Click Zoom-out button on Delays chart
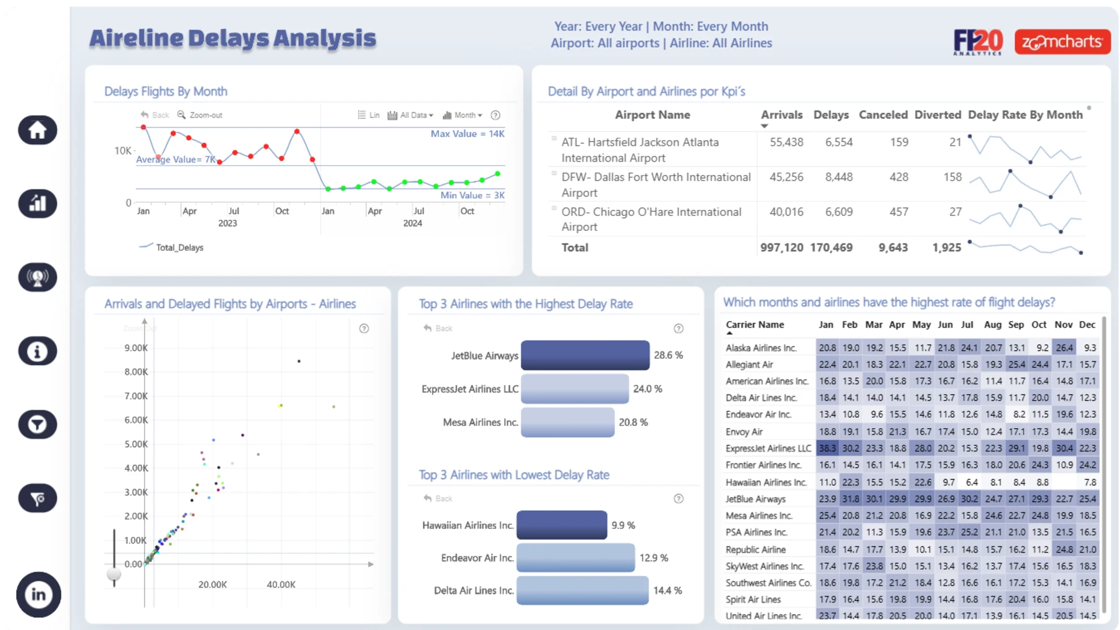 (x=200, y=115)
